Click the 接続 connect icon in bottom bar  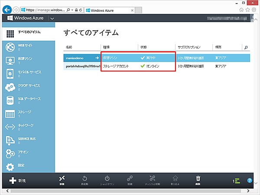[x=62, y=179]
